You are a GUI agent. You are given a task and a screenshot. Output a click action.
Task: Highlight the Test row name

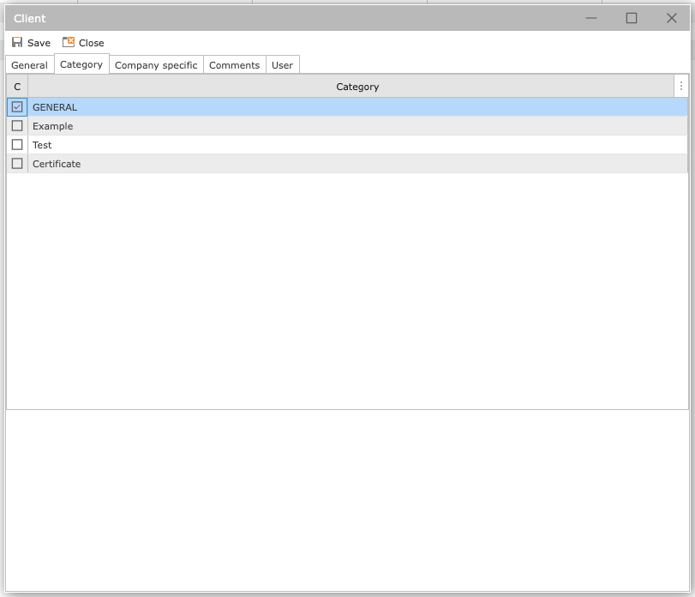tap(42, 145)
